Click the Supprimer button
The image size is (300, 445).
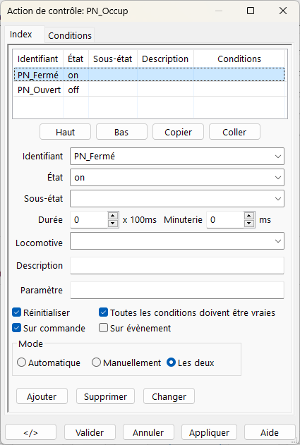coord(105,396)
